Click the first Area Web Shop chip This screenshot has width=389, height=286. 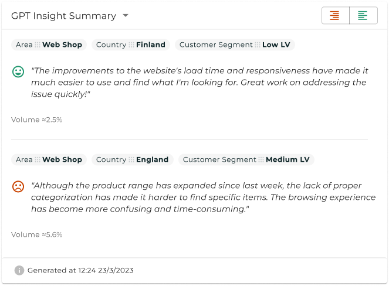point(49,45)
